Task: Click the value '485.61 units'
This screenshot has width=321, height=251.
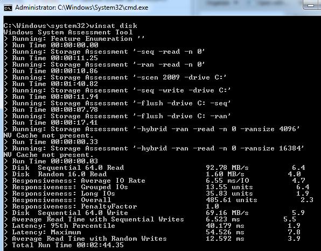Action: pos(232,200)
